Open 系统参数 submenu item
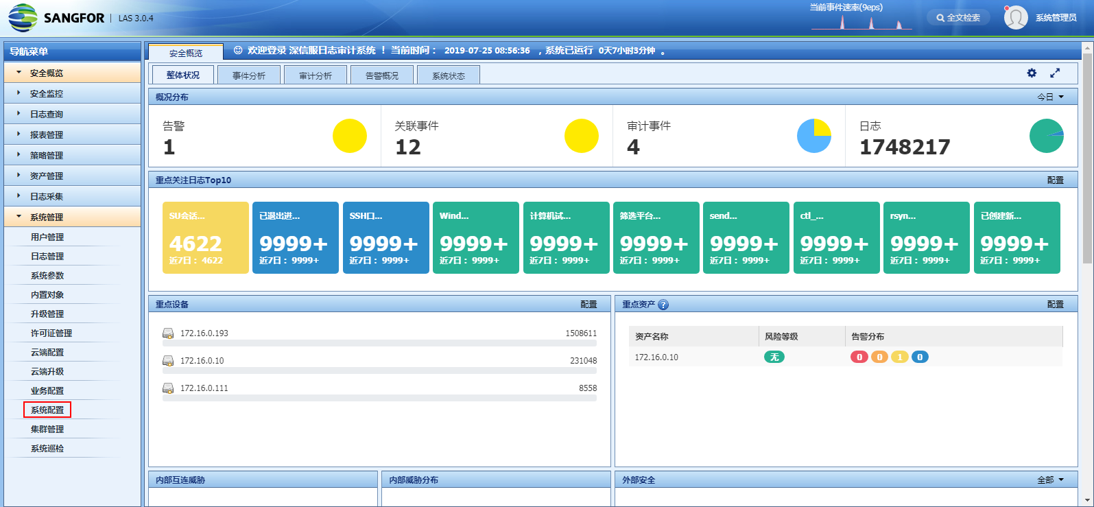The height and width of the screenshot is (507, 1094). [47, 276]
